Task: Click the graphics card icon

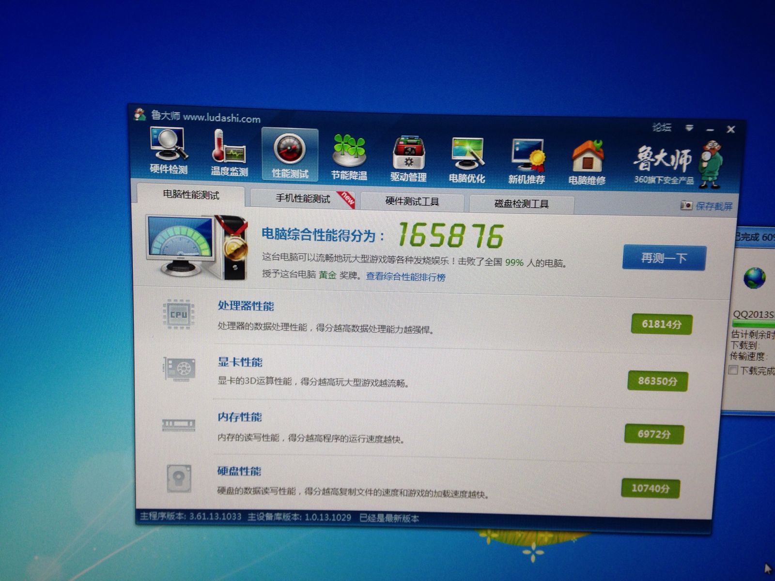Action: click(179, 369)
